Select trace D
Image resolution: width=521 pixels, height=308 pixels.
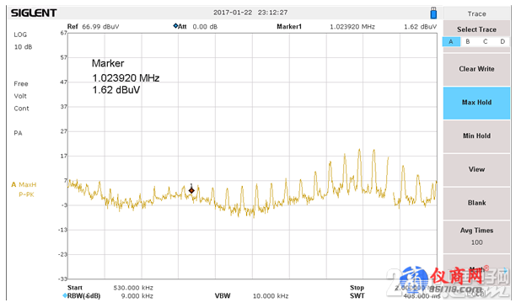click(502, 41)
